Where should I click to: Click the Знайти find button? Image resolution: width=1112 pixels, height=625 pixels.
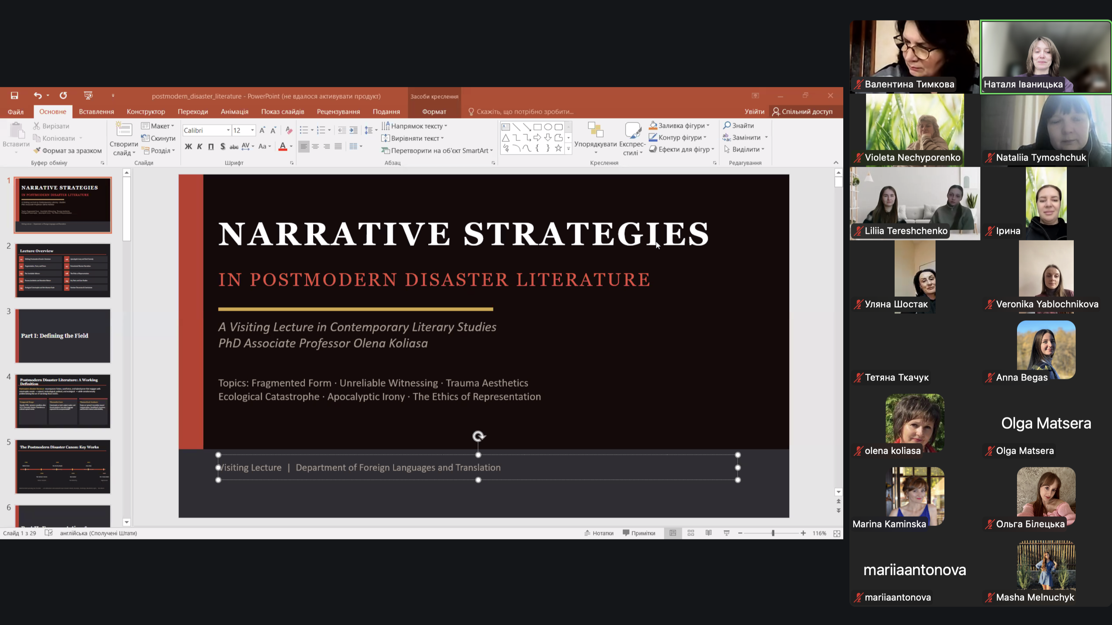coord(739,125)
